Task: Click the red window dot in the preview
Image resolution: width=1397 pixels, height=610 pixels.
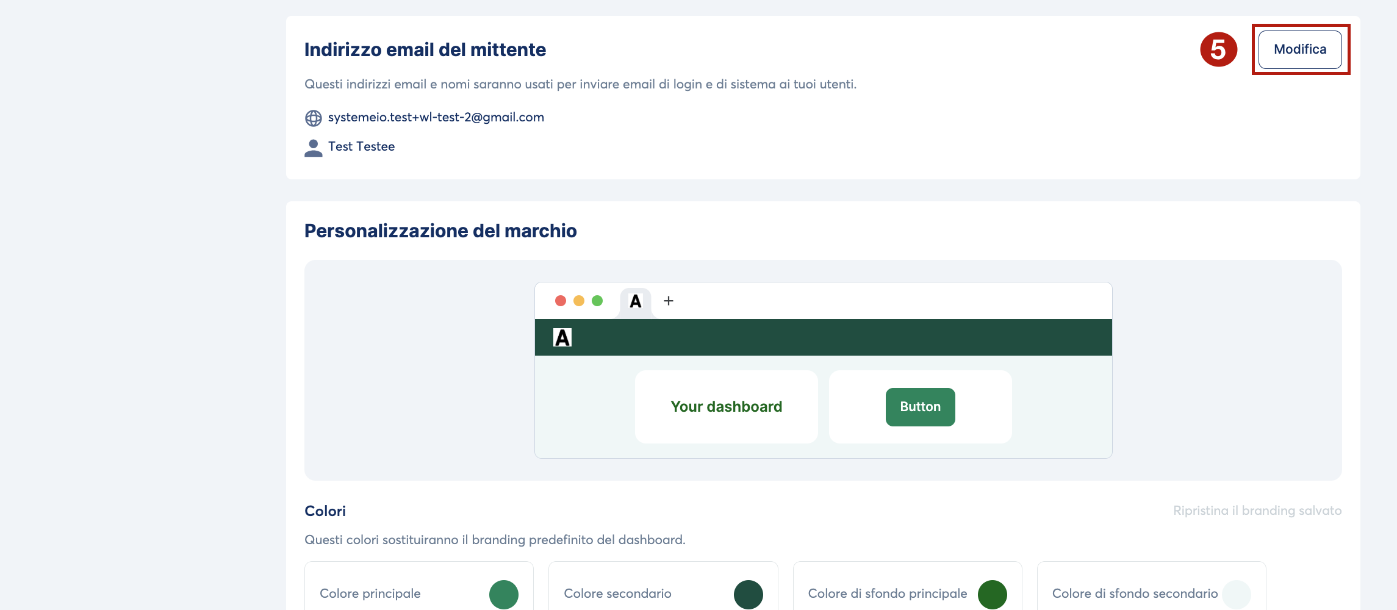Action: 561,301
